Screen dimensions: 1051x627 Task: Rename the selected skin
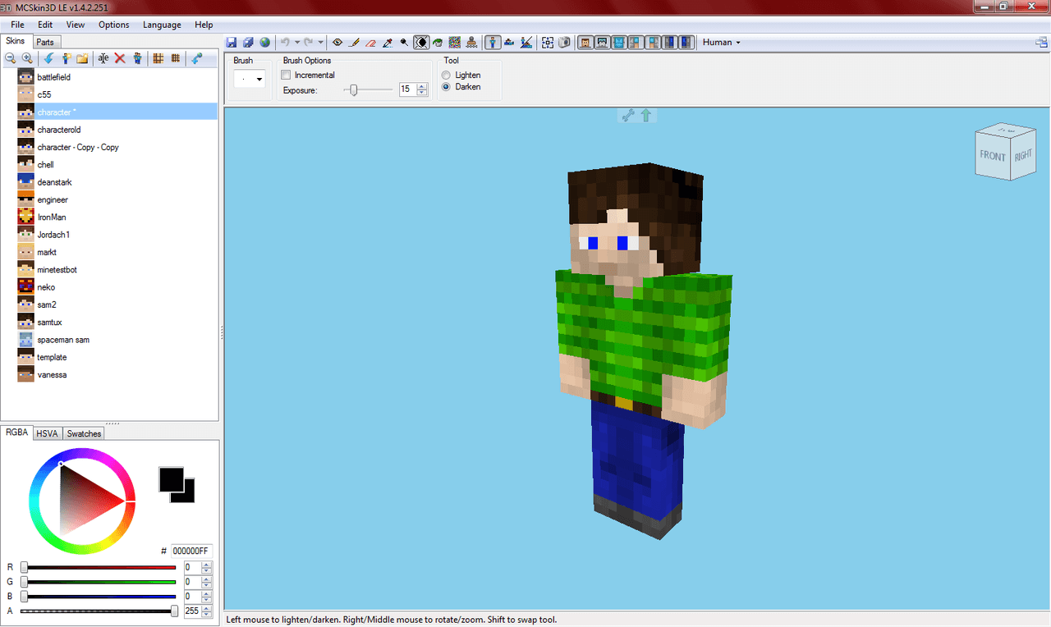pos(103,58)
